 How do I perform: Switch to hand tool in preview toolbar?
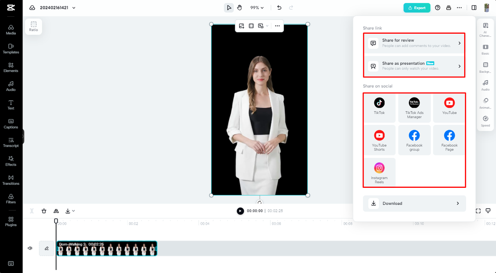click(x=239, y=7)
